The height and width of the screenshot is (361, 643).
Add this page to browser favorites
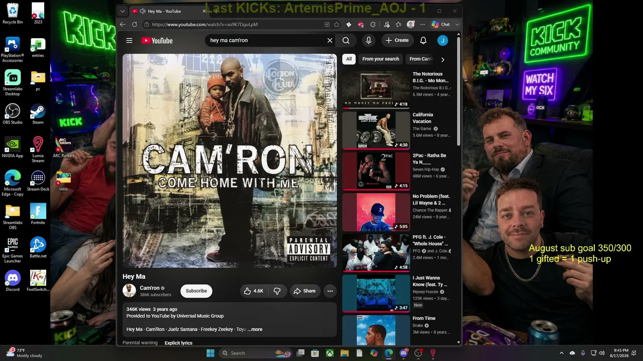(337, 24)
